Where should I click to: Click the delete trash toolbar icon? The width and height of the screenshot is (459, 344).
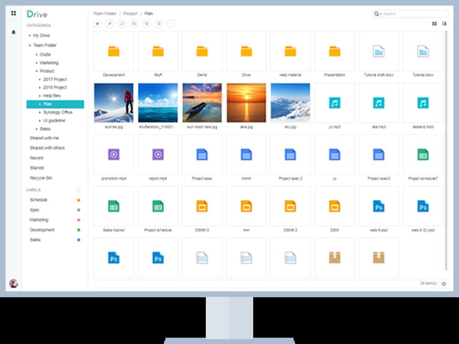click(x=159, y=24)
